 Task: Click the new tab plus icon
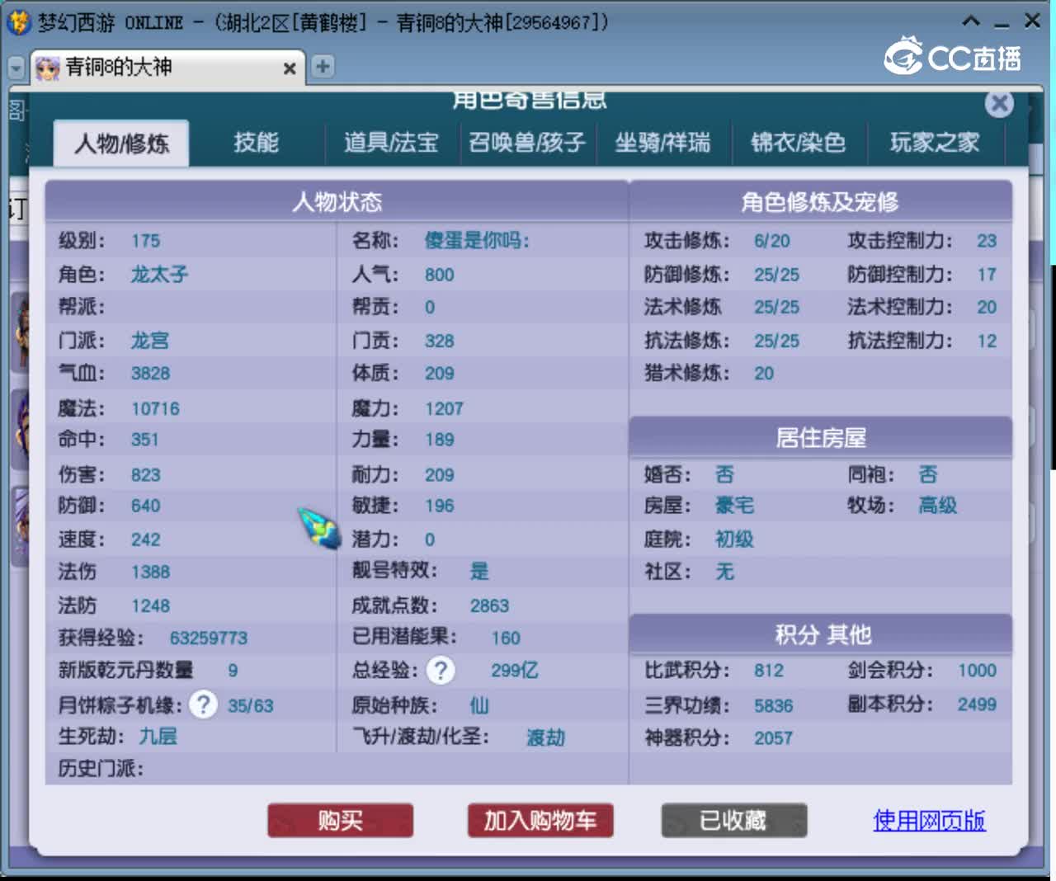click(323, 67)
